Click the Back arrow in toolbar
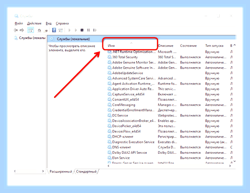 tap(16, 30)
